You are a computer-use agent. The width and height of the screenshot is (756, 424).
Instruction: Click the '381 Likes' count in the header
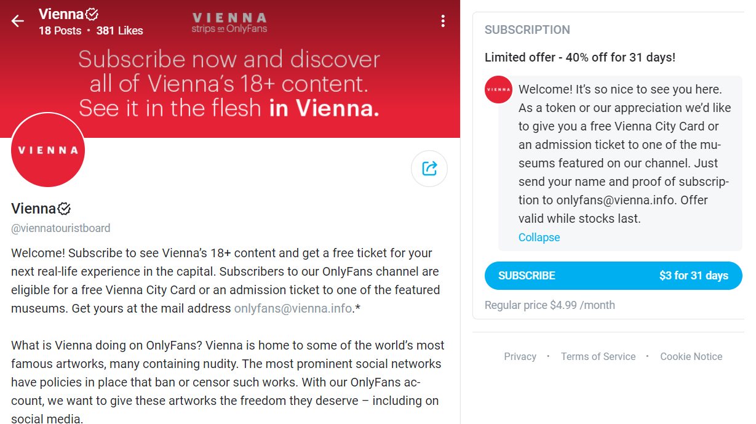coord(119,31)
